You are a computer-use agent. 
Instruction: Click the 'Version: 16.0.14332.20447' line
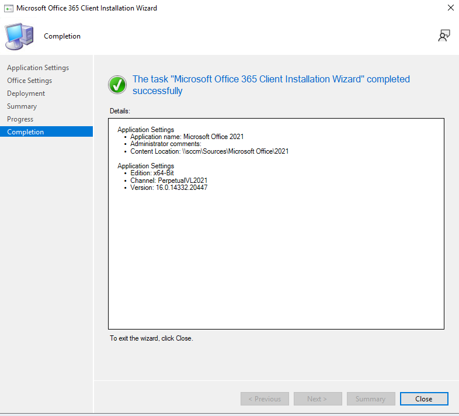(169, 188)
